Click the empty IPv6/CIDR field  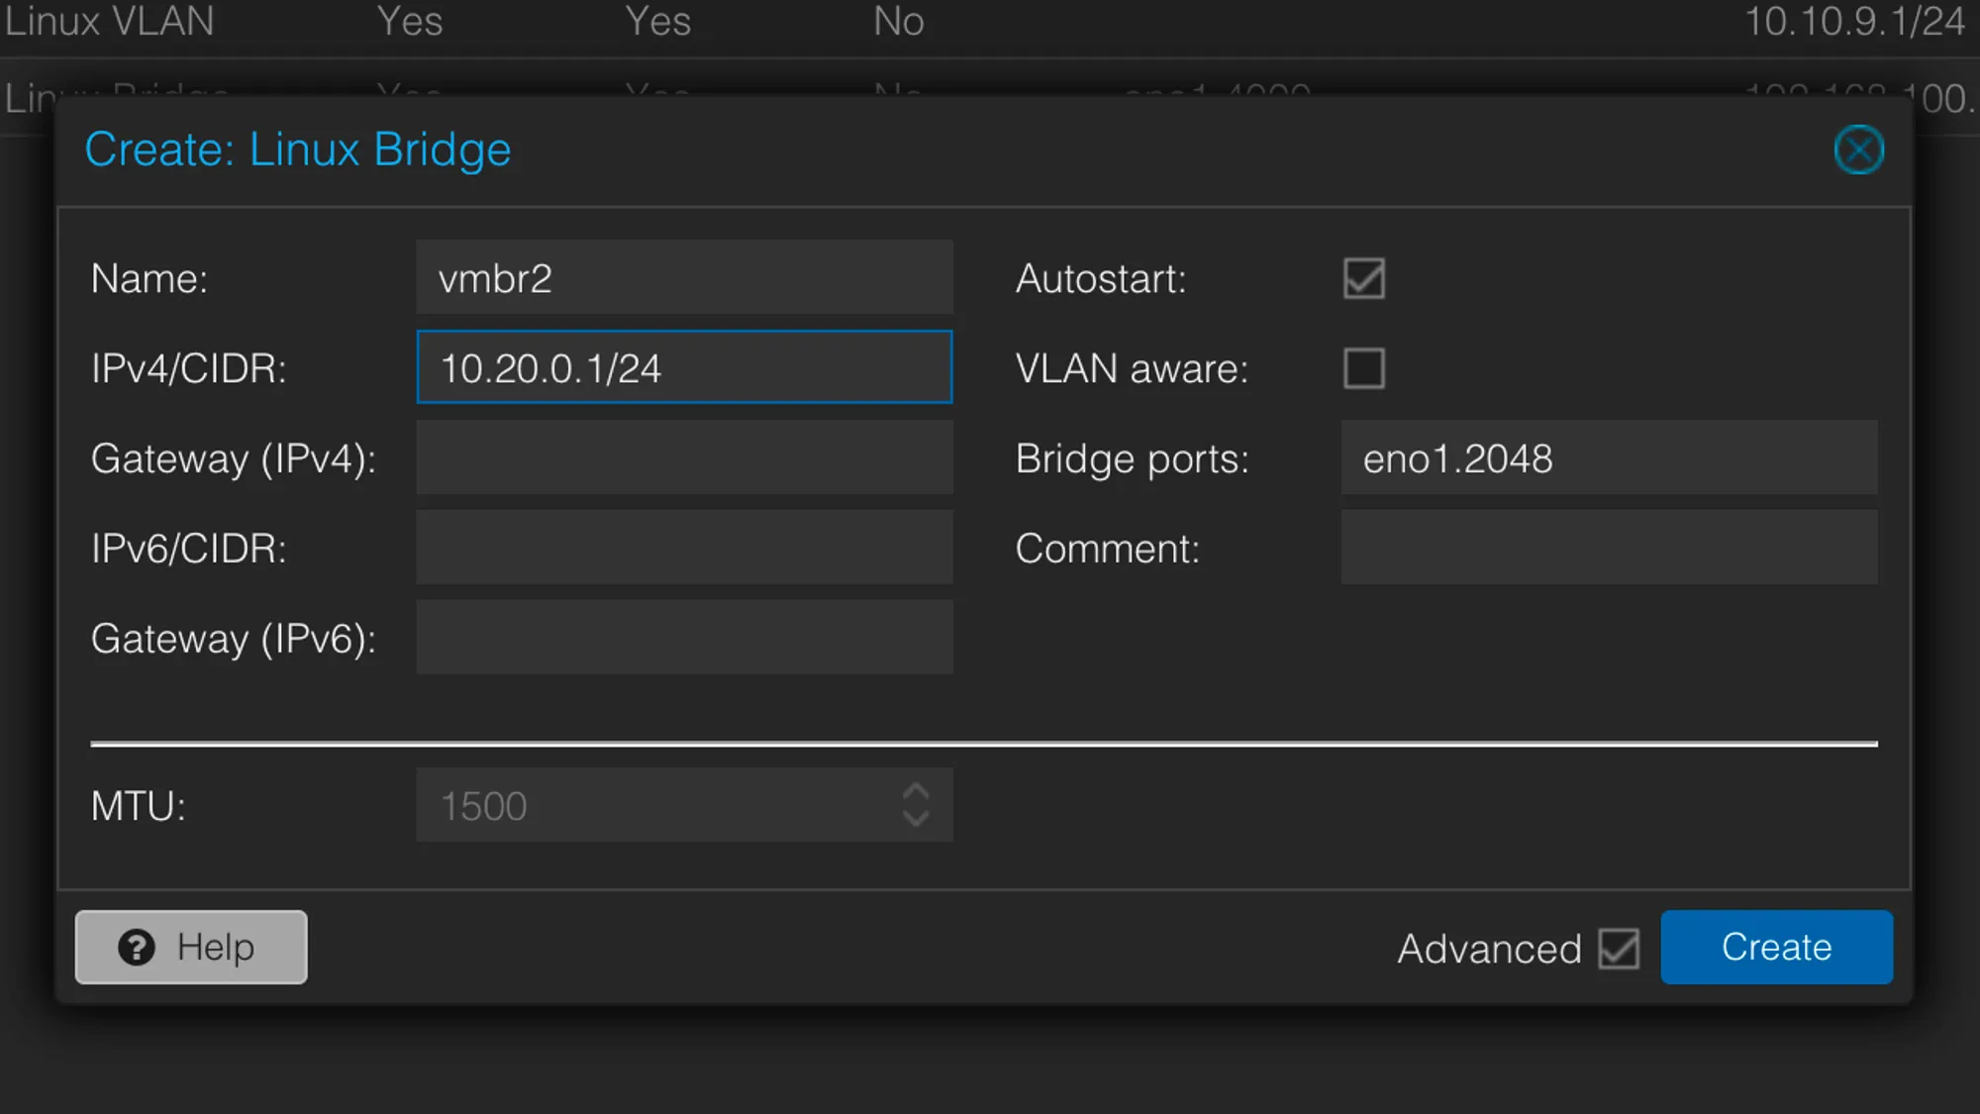click(x=684, y=548)
